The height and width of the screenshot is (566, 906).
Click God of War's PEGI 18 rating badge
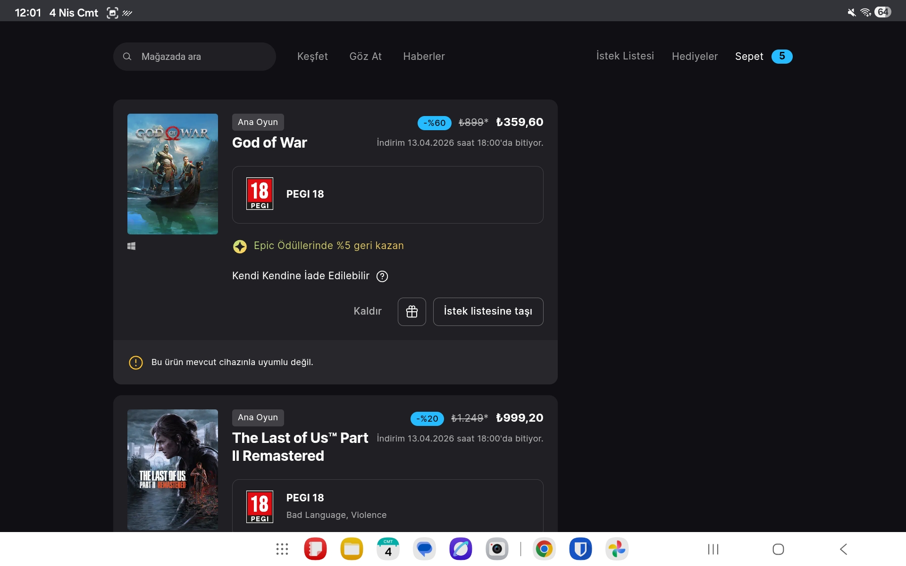click(260, 194)
